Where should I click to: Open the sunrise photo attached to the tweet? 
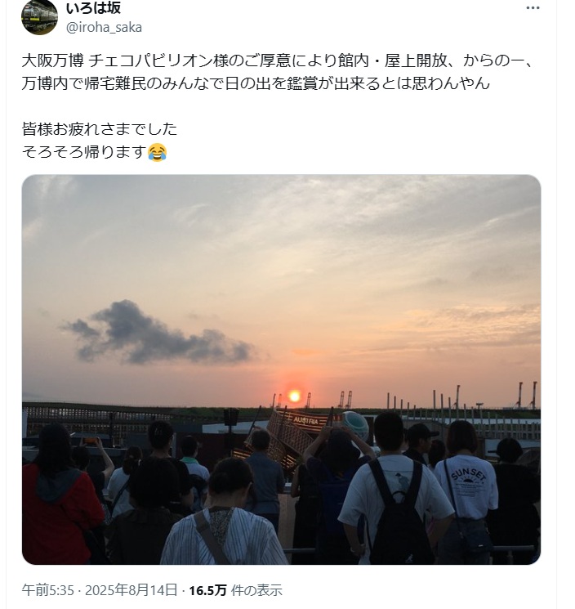coord(281,369)
